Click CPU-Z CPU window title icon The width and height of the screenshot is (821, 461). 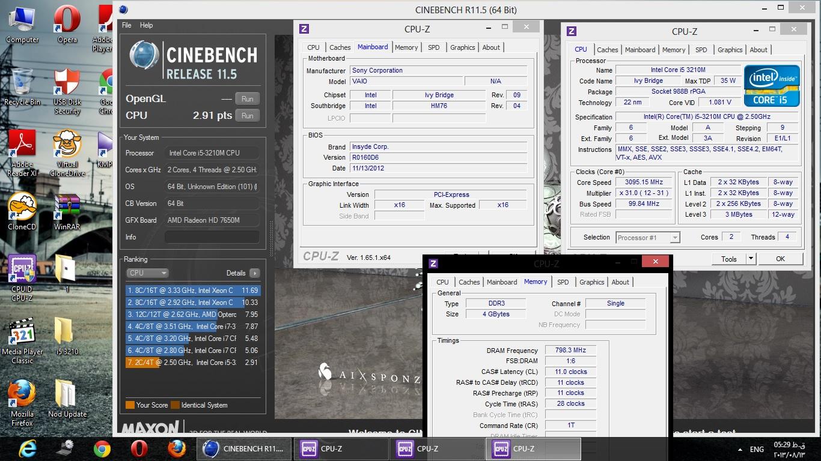point(572,31)
